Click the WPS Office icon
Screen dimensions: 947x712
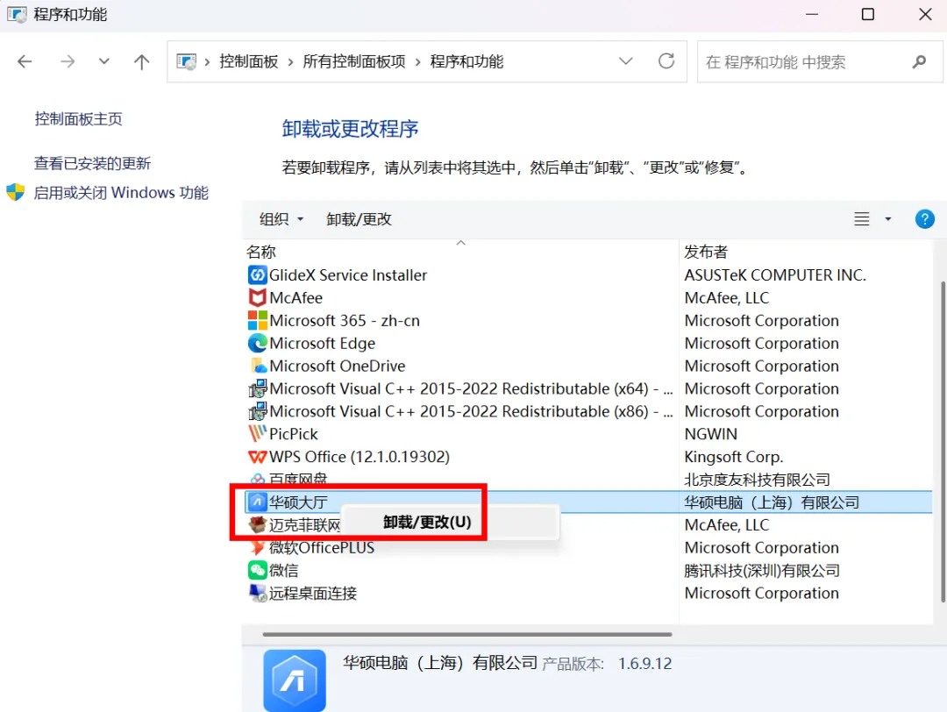(257, 457)
